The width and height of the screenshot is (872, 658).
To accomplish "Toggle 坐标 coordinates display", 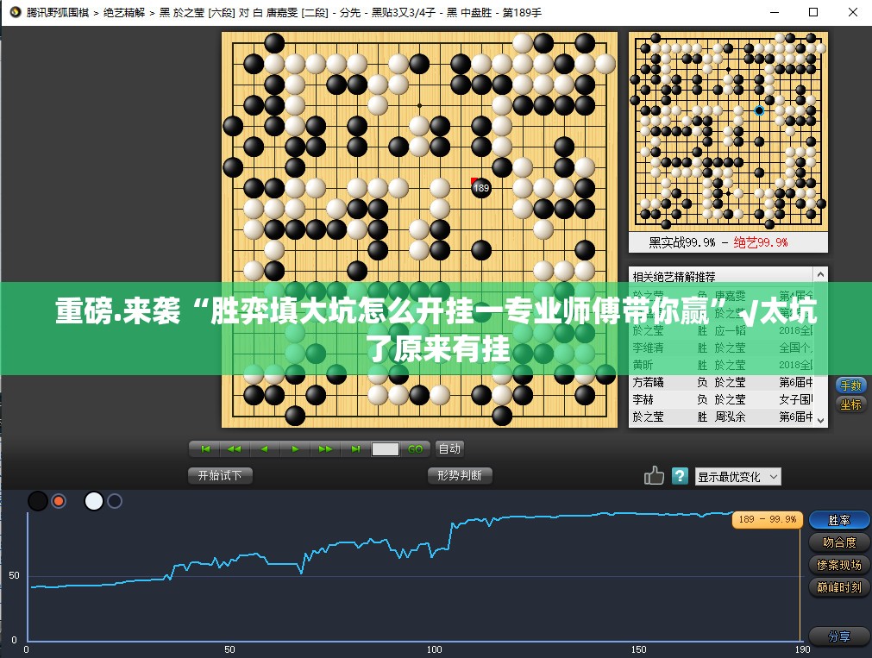I will pos(850,404).
